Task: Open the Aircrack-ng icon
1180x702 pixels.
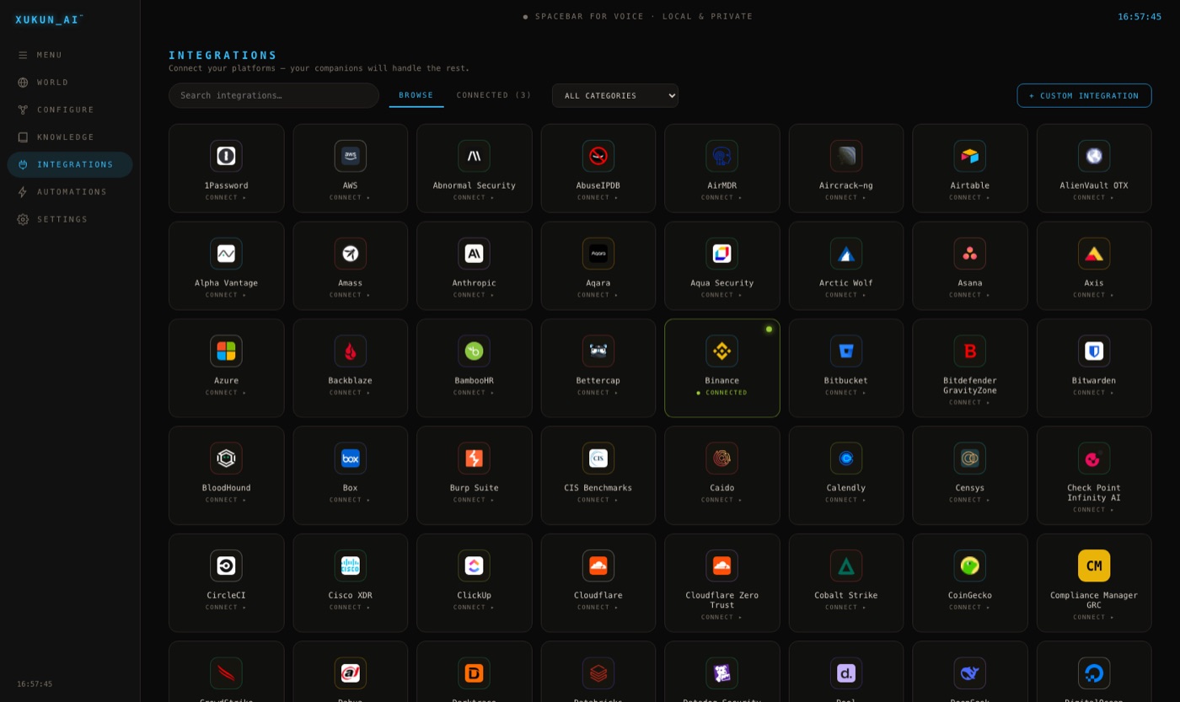Action: (846, 156)
